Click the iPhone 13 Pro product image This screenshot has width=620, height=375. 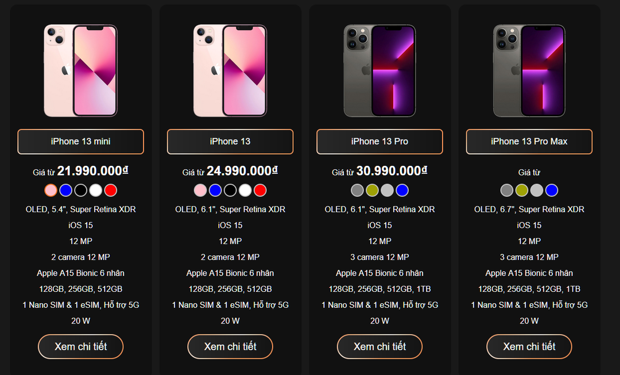pos(379,70)
